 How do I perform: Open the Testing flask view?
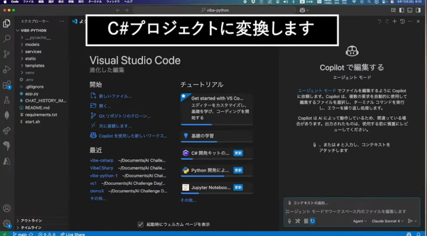pos(7,100)
